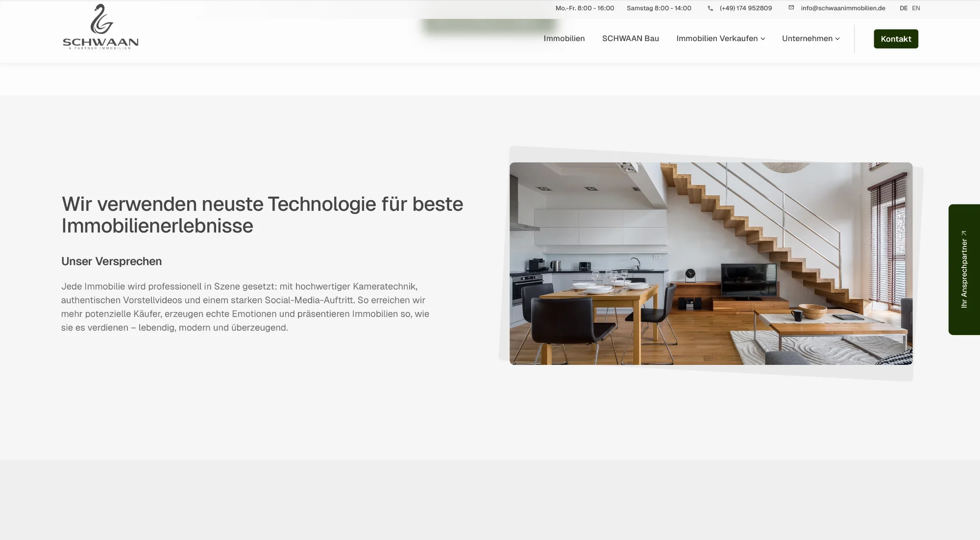Viewport: 980px width, 540px height.
Task: Expand the Unternehmen dropdown menu
Action: (x=807, y=38)
